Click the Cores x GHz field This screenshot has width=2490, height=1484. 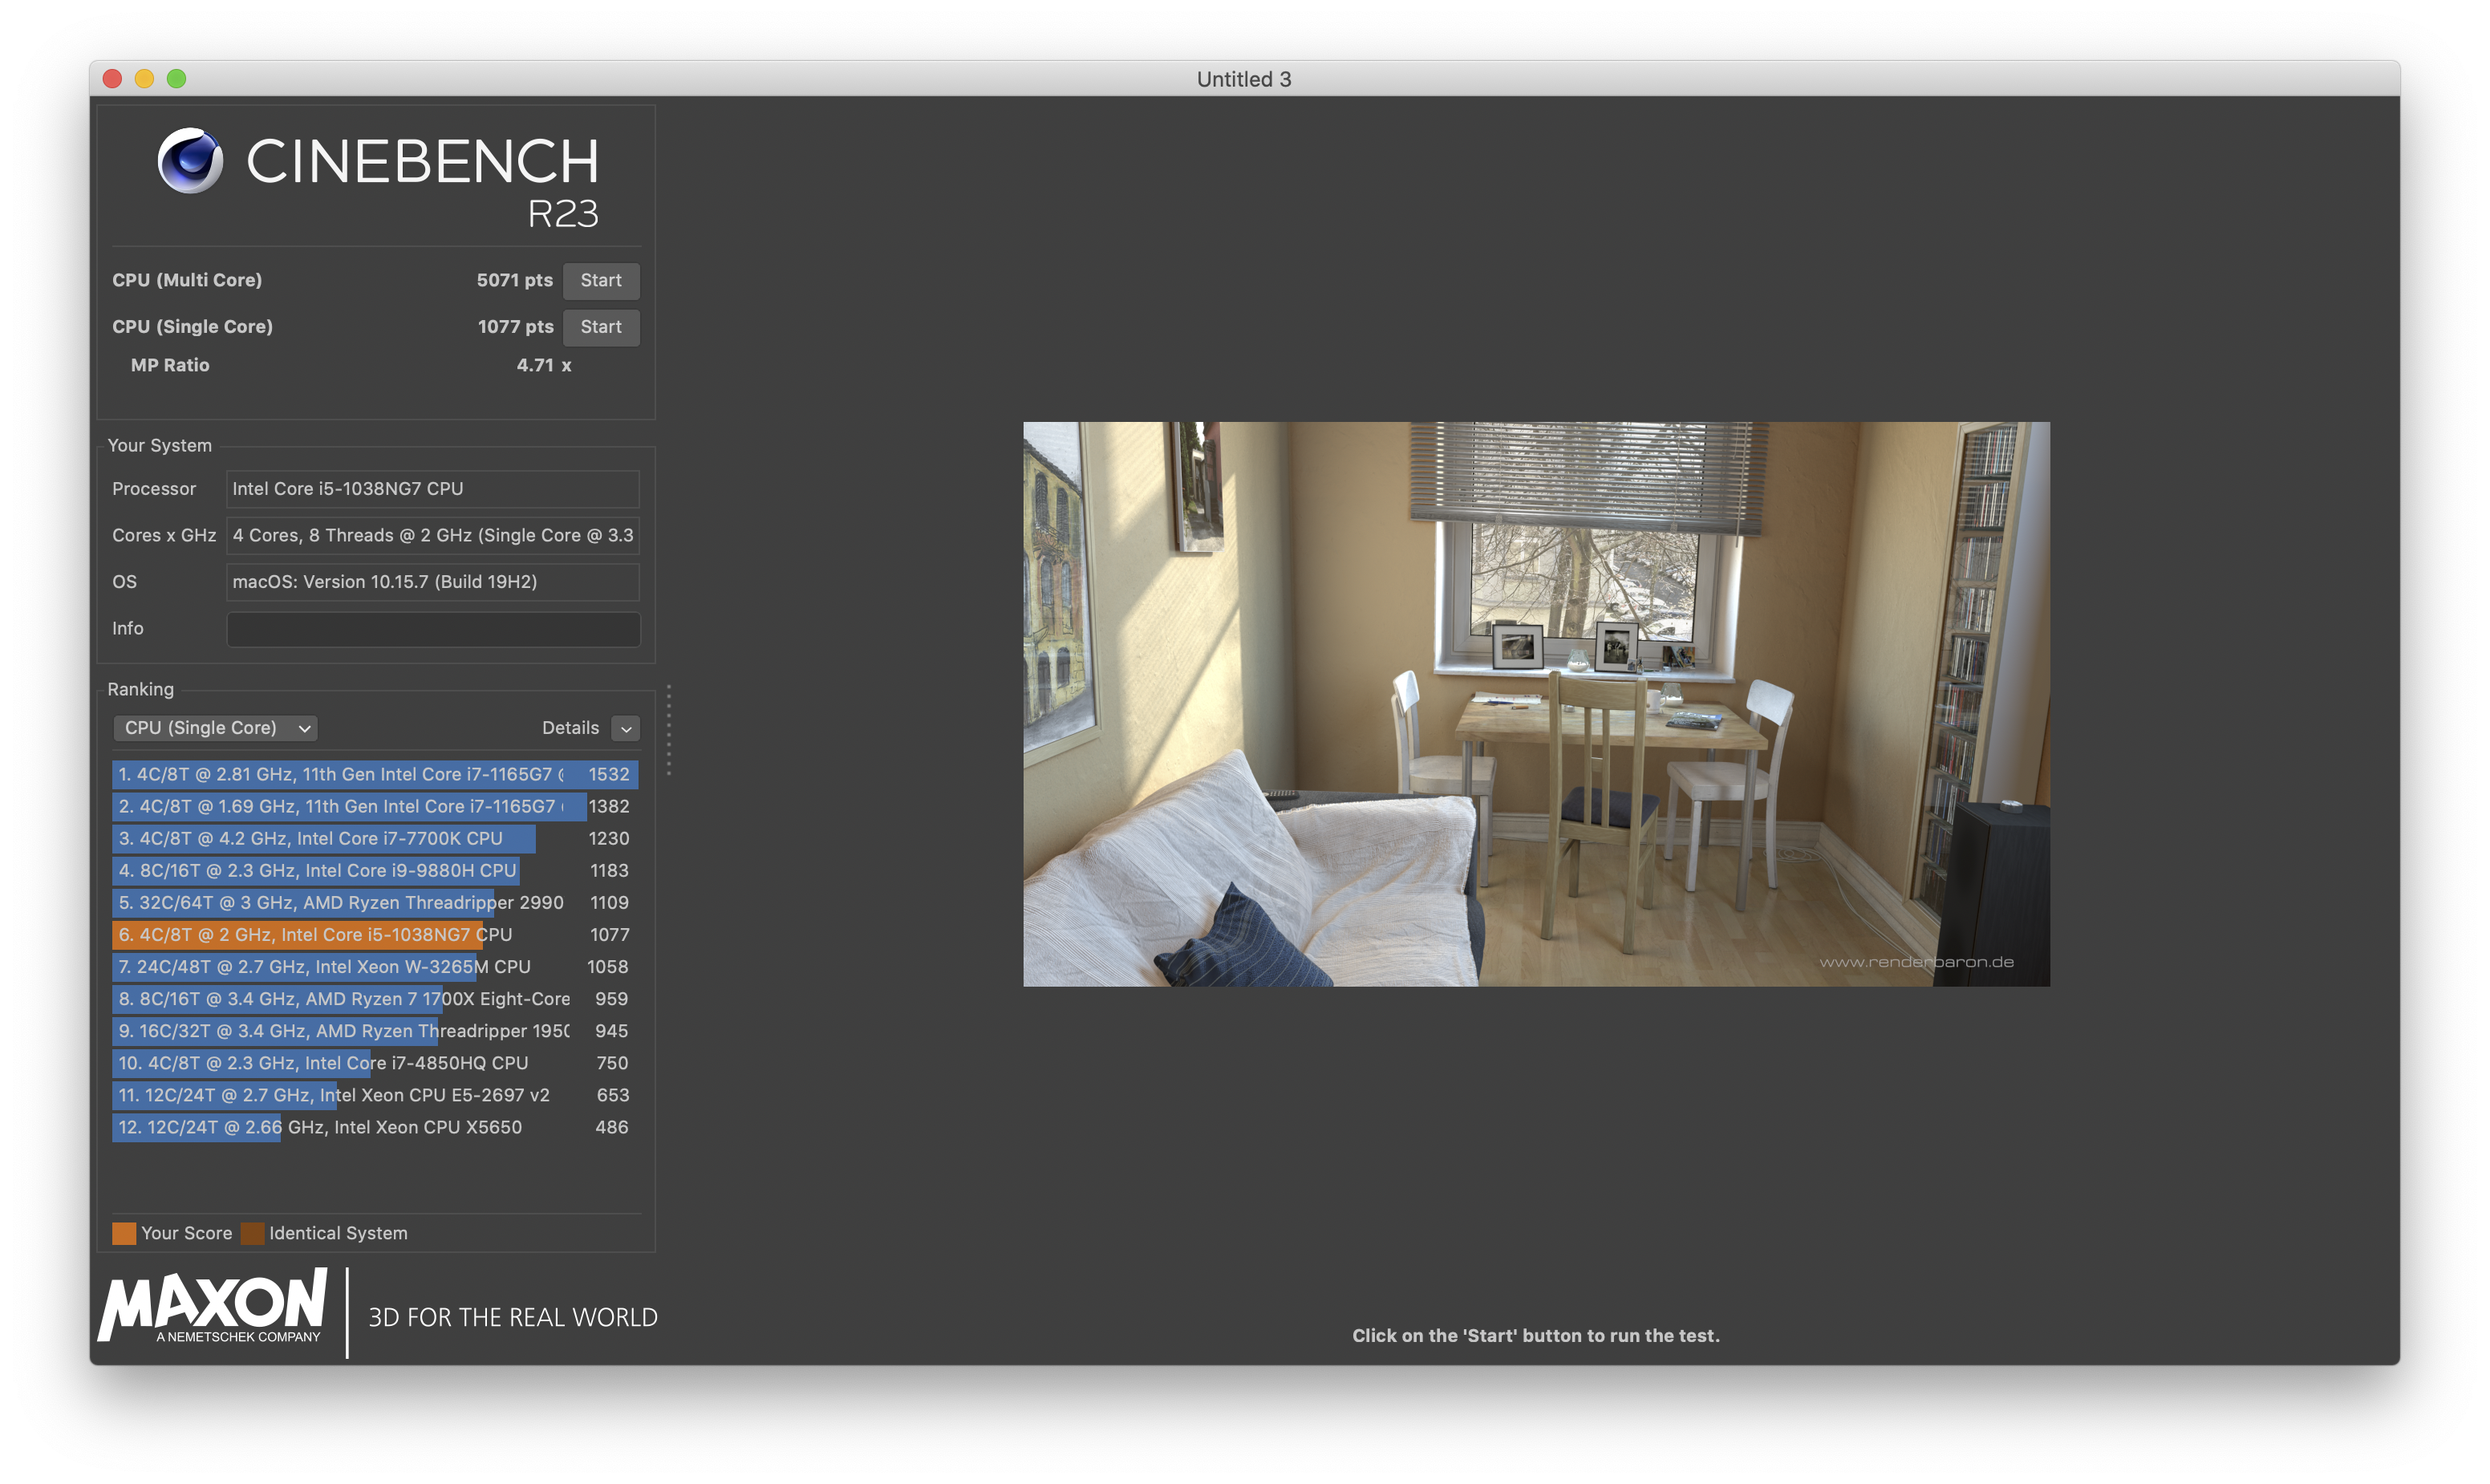click(432, 535)
